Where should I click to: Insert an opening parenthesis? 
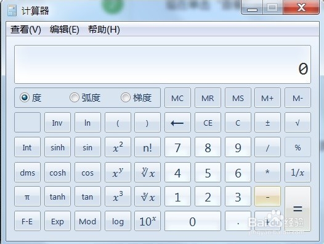point(118,123)
